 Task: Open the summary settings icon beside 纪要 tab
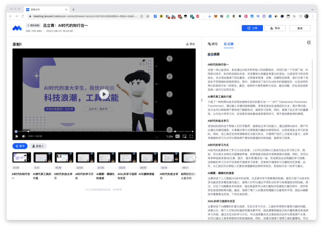click(x=310, y=43)
